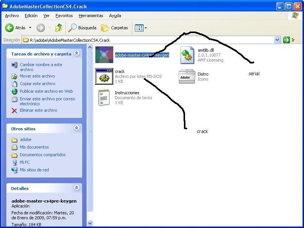
Task: Click the move file icon in tasks
Action: click(14, 76)
